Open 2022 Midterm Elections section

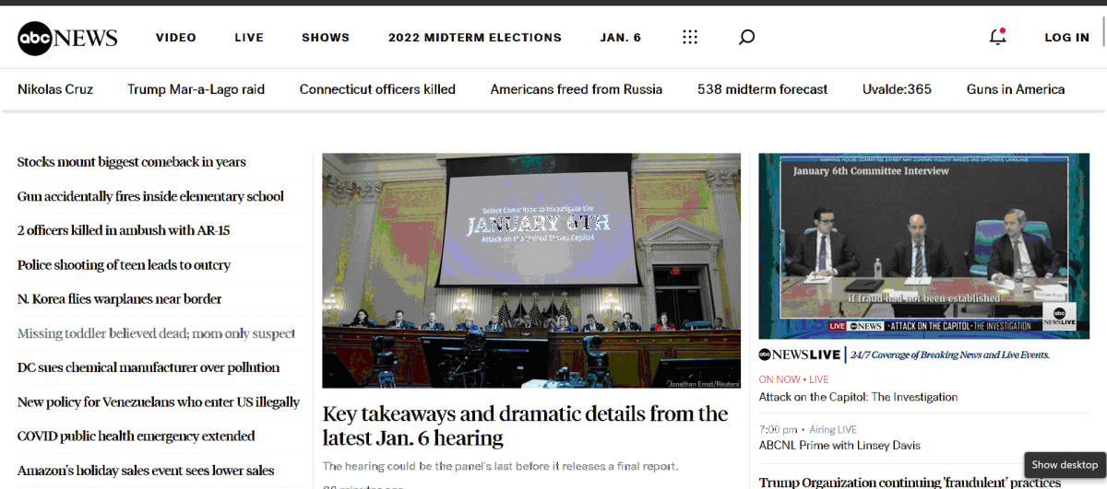pos(474,38)
